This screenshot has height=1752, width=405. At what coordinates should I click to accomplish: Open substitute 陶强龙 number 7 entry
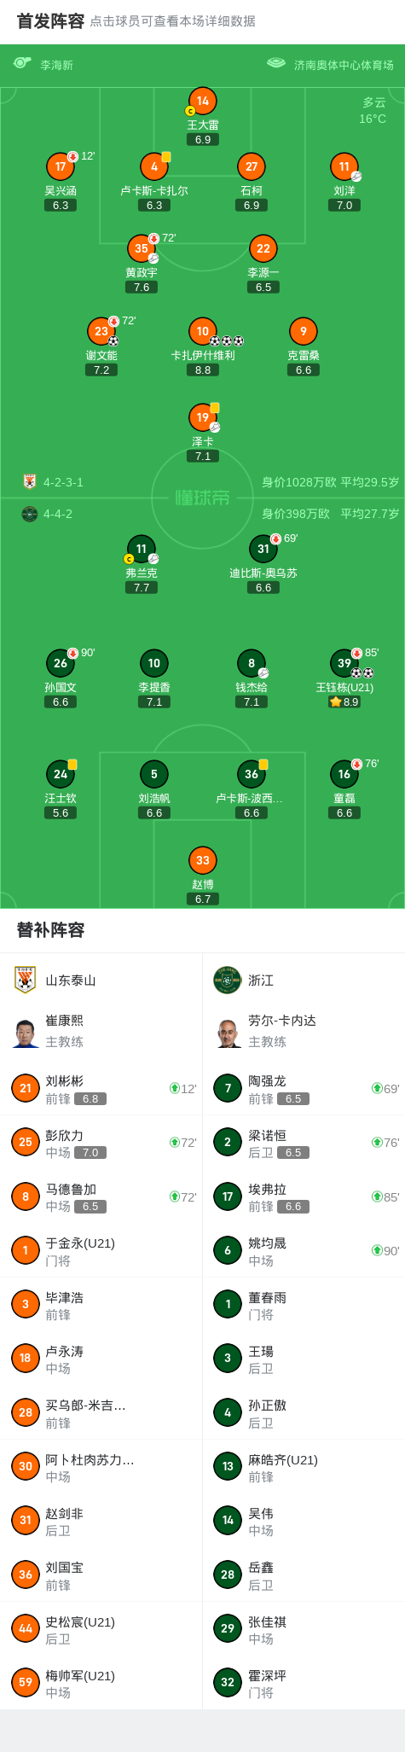click(304, 1088)
